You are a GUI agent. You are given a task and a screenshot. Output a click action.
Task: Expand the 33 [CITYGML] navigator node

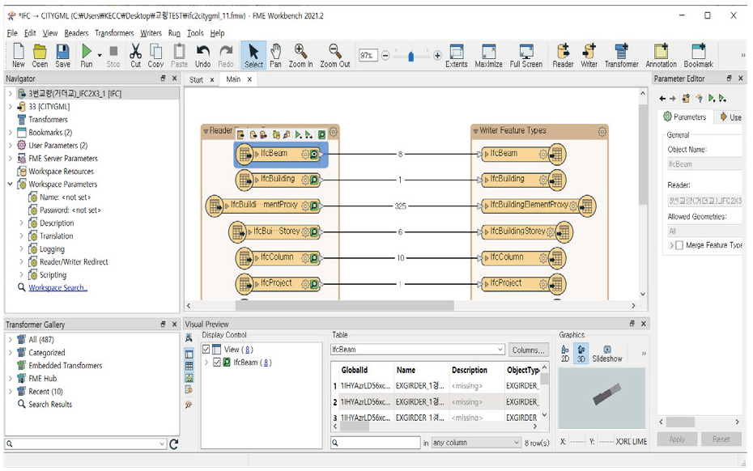(10, 107)
